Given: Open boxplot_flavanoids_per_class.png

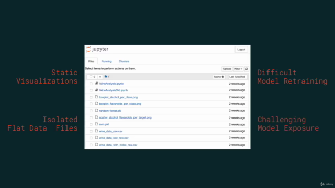Looking at the screenshot, I should point(120,104).
